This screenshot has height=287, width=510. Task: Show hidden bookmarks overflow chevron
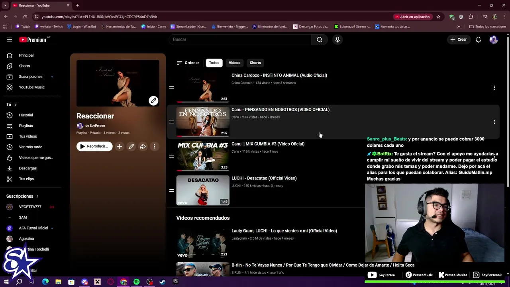click(459, 27)
